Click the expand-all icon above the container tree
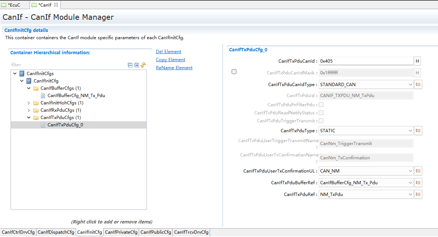Viewport: 438px width, 237px height. point(136,65)
